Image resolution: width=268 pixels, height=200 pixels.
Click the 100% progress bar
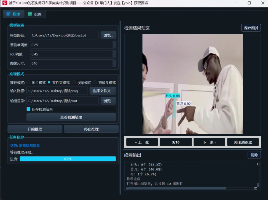[x=68, y=159]
